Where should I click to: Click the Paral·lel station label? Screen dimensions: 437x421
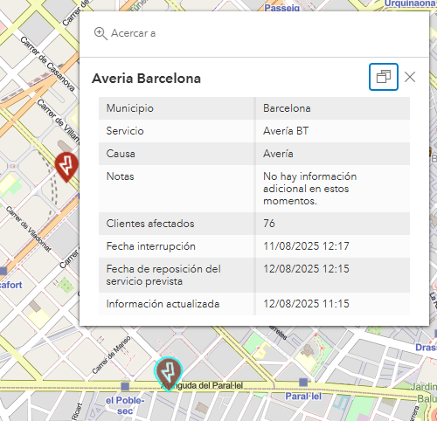pyautogui.click(x=303, y=397)
